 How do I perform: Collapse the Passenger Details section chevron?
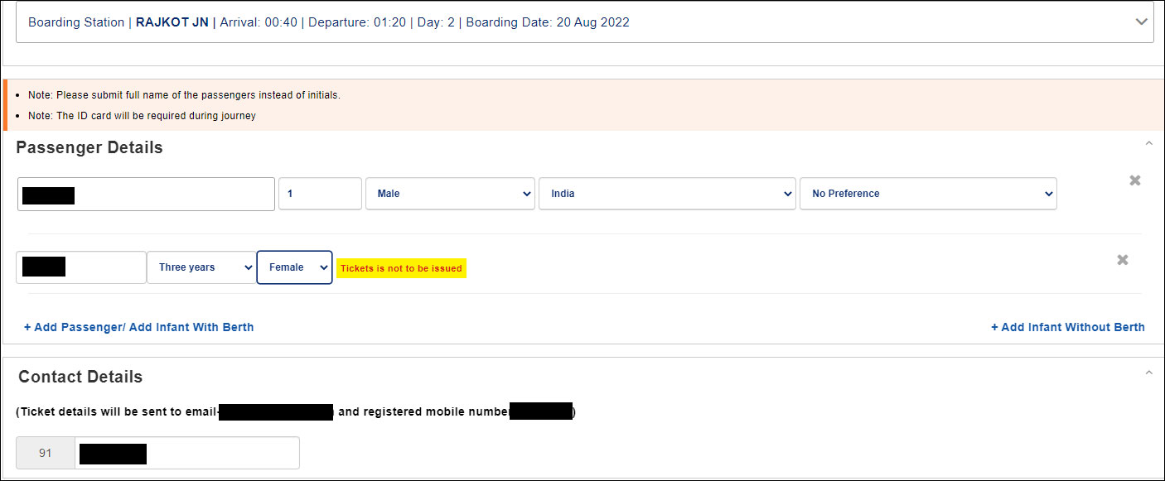[x=1148, y=144]
